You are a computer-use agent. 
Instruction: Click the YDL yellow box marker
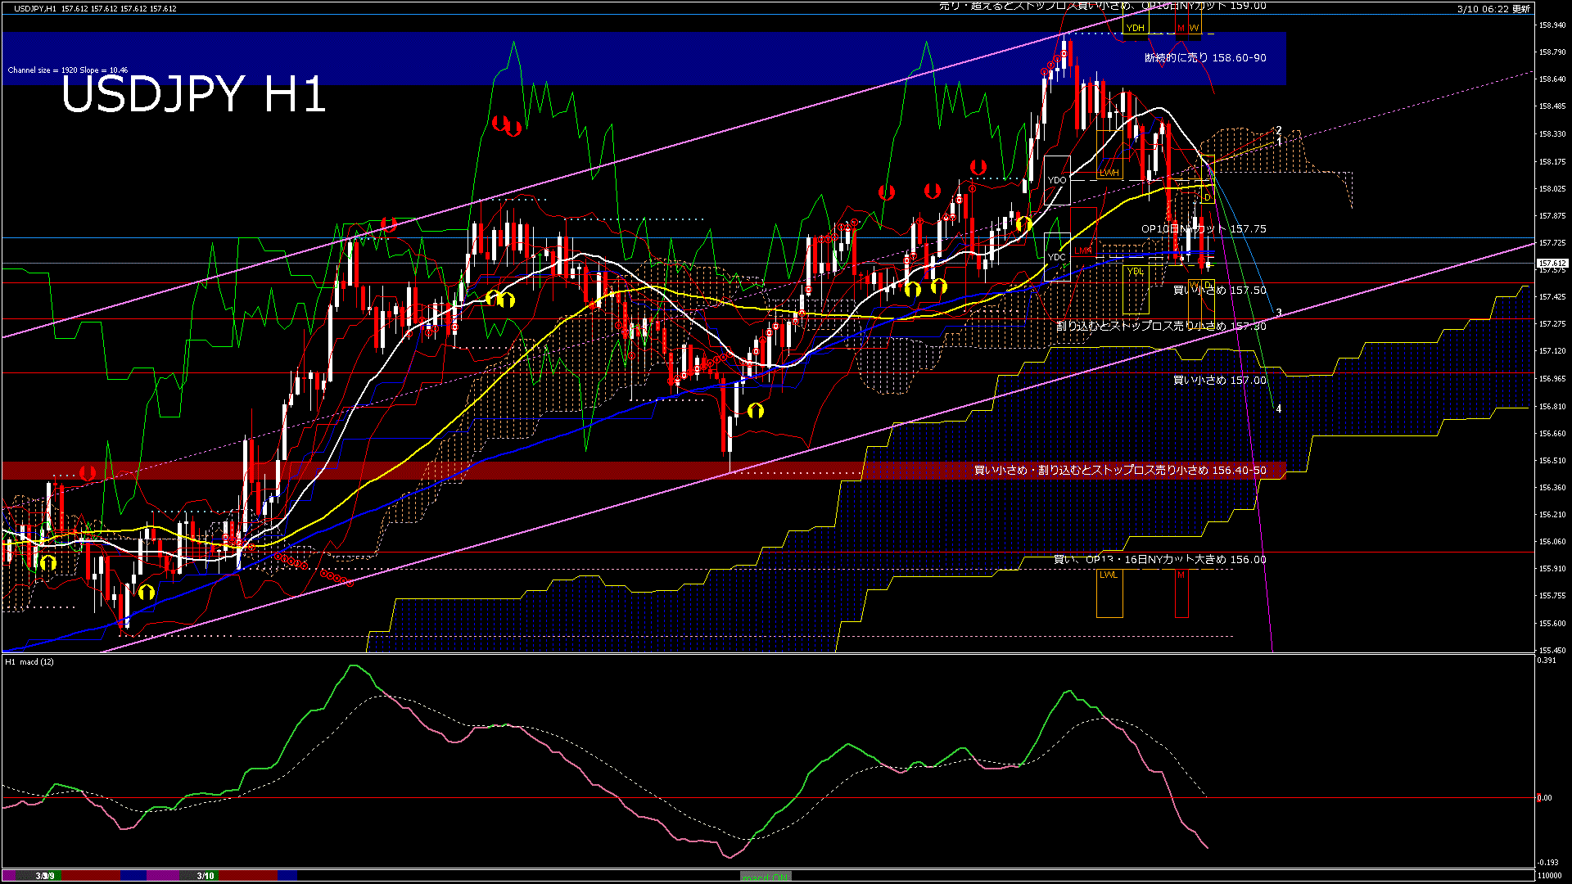pos(1136,271)
